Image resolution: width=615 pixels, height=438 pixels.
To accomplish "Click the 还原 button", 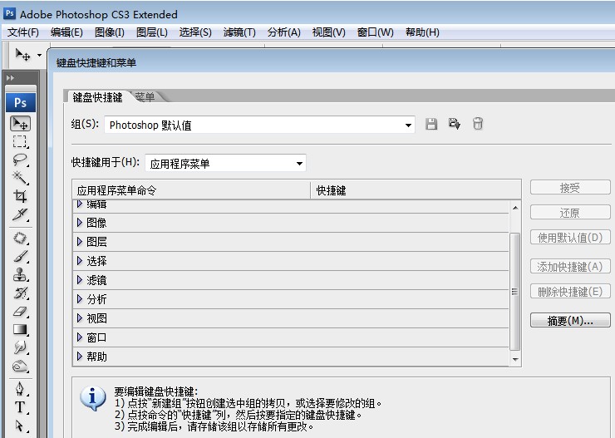I will point(570,213).
